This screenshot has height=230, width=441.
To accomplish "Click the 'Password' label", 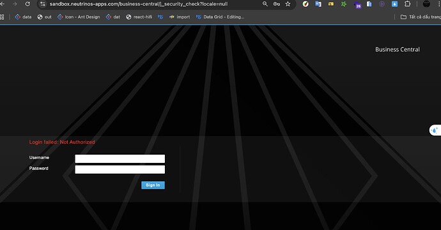I will point(39,169).
